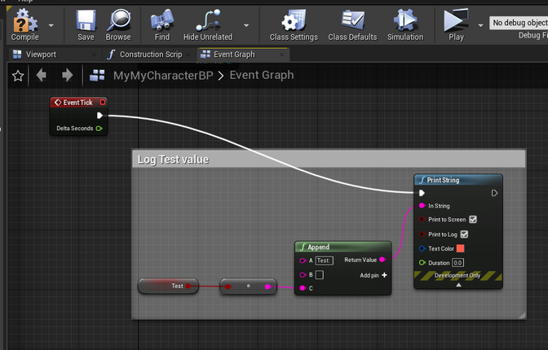This screenshot has height=350, width=548.
Task: Click the Test node red output pin
Action: tap(188, 287)
